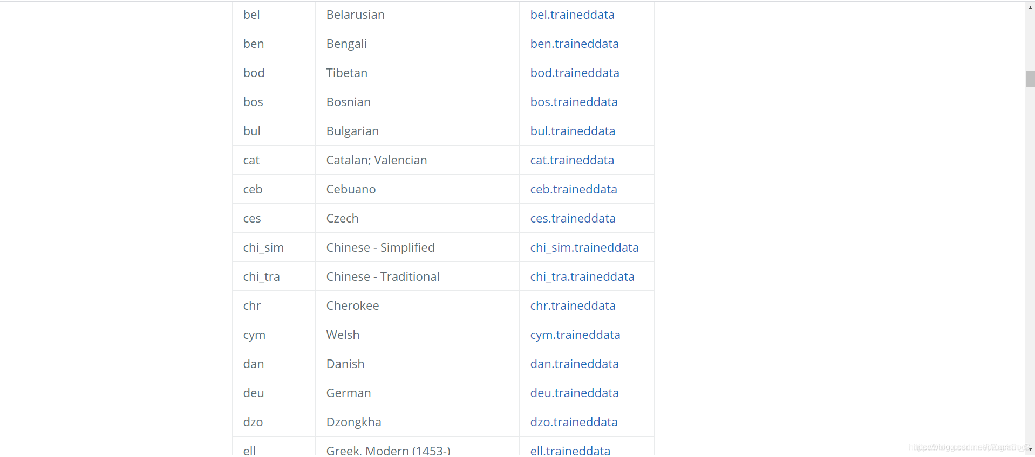
Task: Open the bel.traineddata link
Action: [x=572, y=15]
